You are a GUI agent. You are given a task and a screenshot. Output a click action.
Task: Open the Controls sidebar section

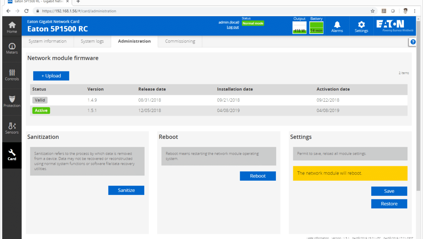(x=12, y=75)
